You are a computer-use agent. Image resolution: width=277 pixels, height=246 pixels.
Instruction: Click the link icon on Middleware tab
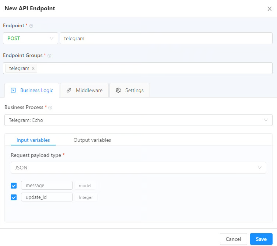coord(69,90)
